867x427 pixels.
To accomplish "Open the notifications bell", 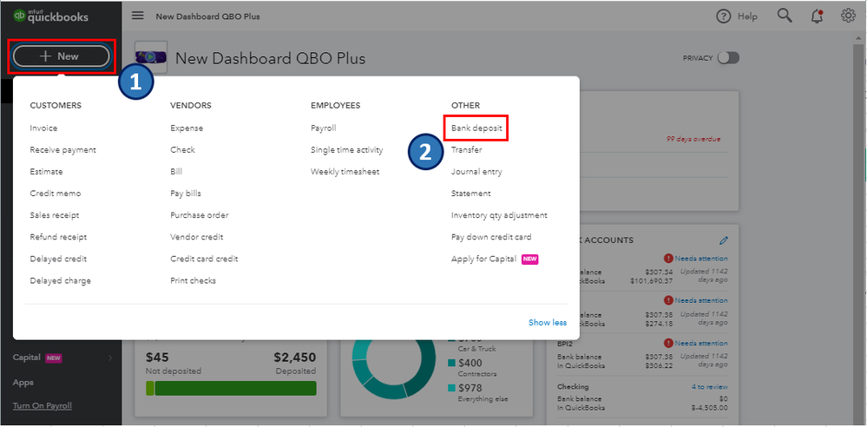I will [x=817, y=16].
